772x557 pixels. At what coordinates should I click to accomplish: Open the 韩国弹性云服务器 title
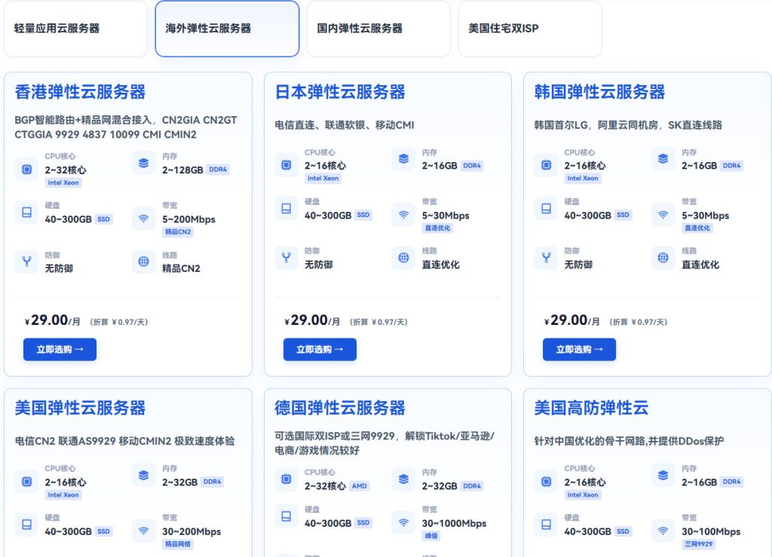pos(599,92)
